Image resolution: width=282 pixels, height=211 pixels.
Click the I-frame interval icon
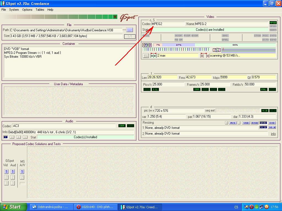205,55
